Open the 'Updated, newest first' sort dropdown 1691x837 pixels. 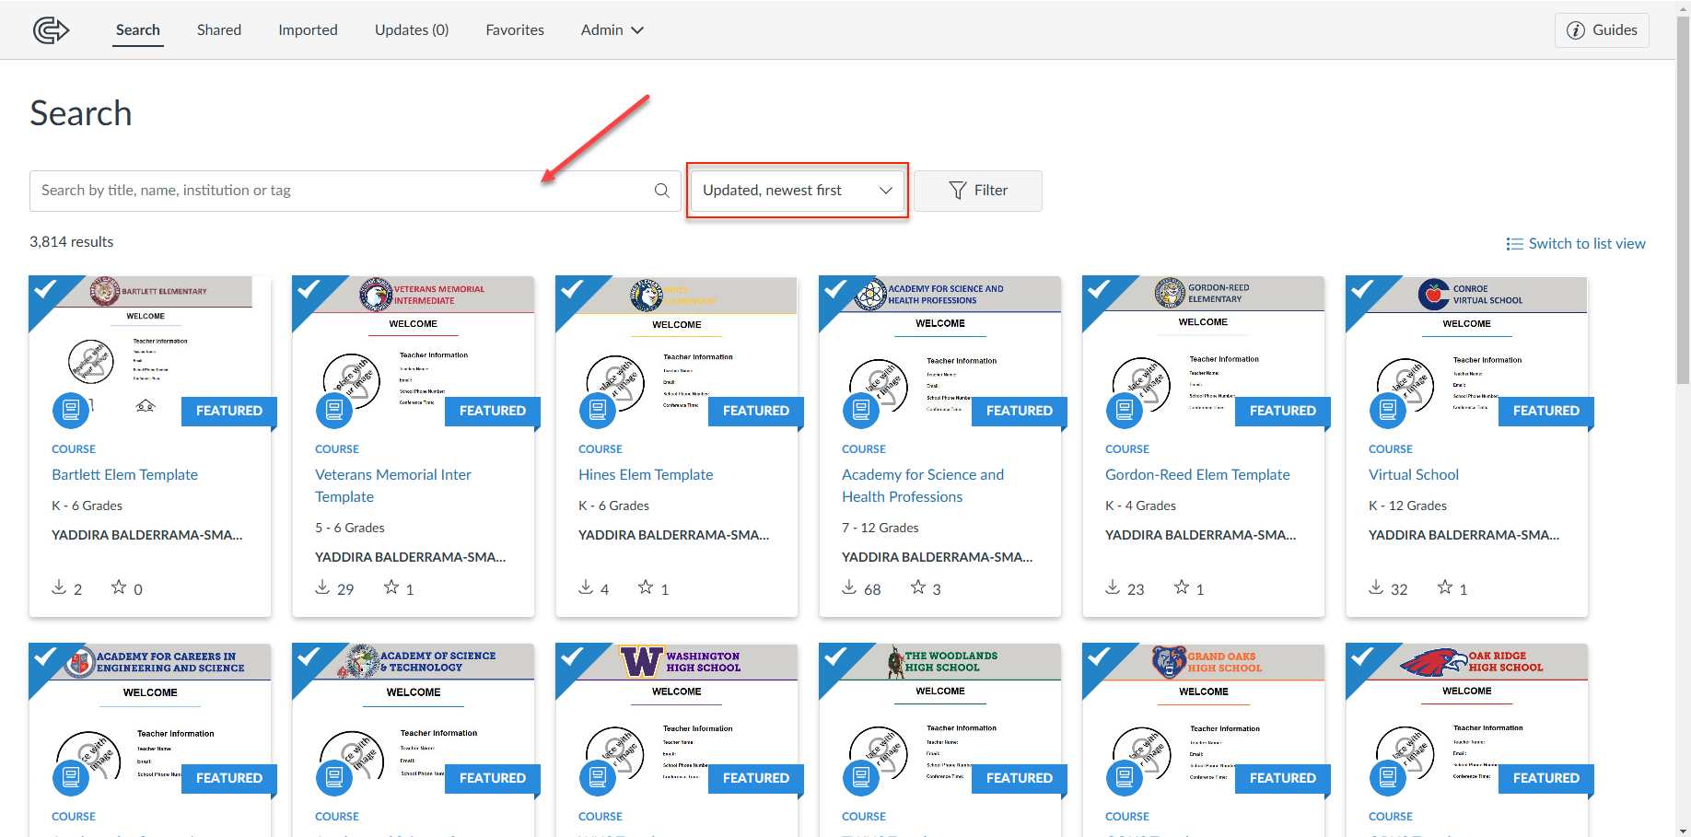click(x=797, y=191)
